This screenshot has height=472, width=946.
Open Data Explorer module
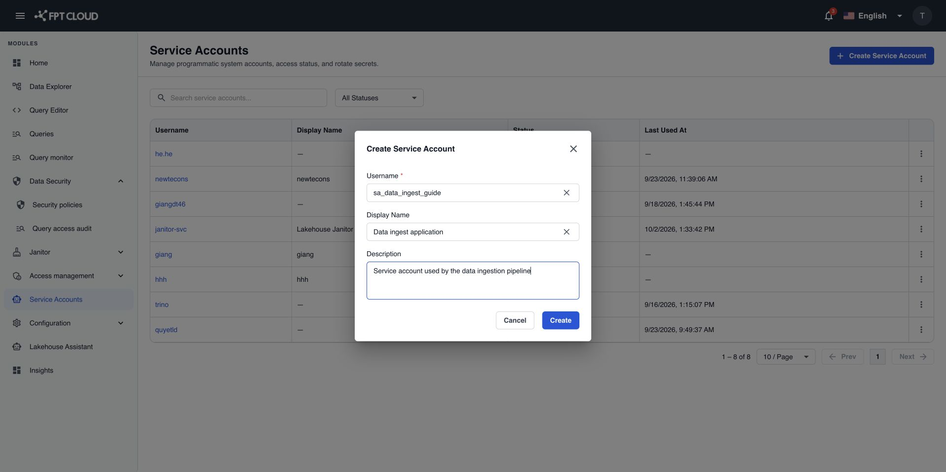tap(68, 87)
